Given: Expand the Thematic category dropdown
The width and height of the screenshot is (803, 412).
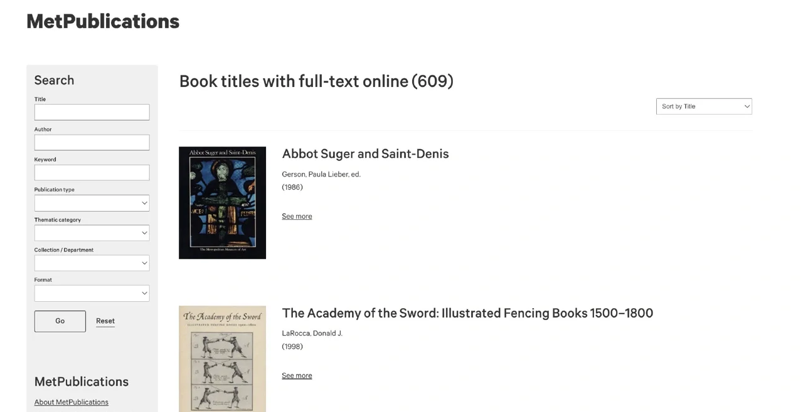Looking at the screenshot, I should coord(92,233).
